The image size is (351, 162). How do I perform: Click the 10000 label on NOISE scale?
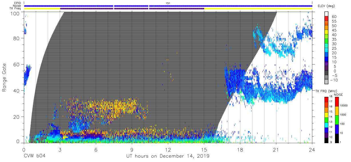(344, 106)
